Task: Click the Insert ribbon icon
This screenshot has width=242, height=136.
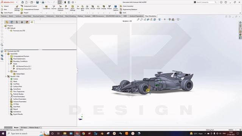Action: [x=98, y=7]
